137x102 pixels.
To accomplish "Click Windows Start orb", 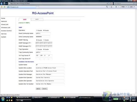I will [x=3, y=99].
